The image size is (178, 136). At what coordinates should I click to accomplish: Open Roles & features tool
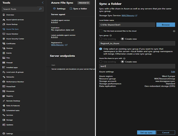[x=13, y=106]
